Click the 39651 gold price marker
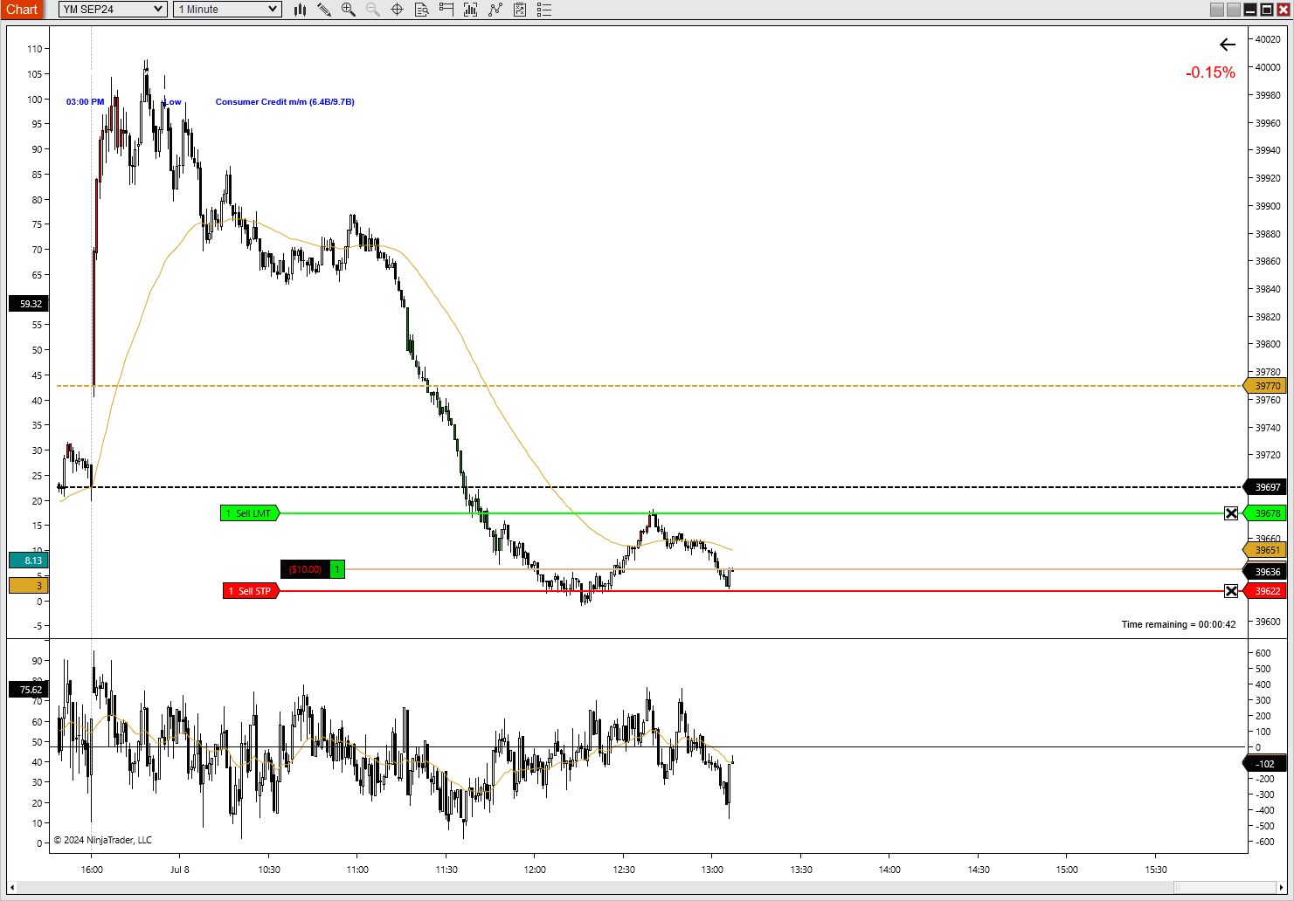1294x901 pixels. click(1266, 550)
